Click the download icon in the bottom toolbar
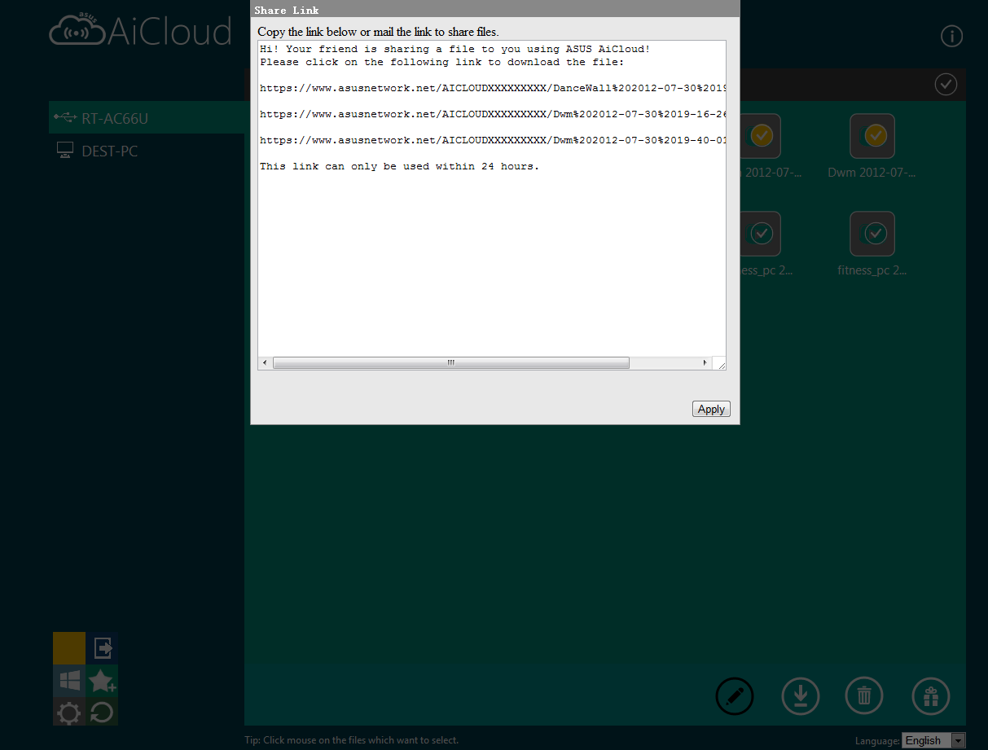 801,696
